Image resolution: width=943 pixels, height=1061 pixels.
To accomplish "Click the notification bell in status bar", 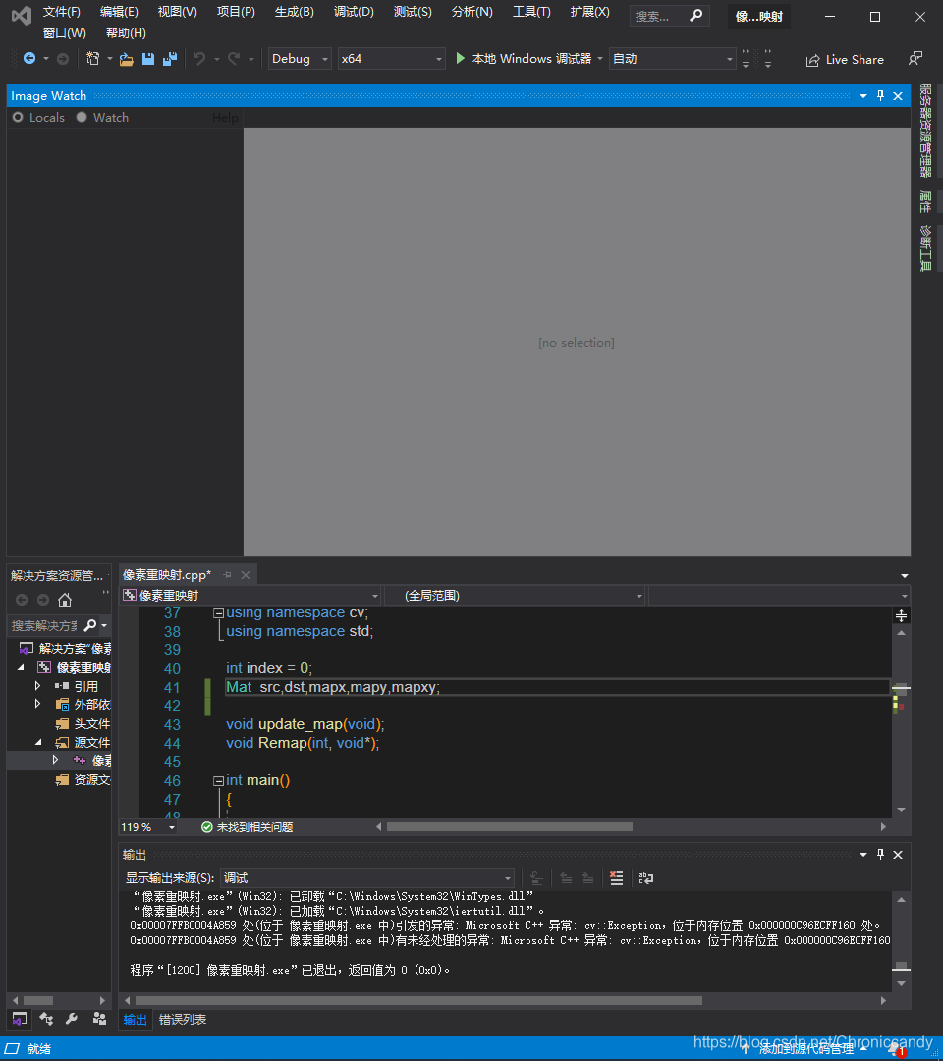I will (x=897, y=1049).
